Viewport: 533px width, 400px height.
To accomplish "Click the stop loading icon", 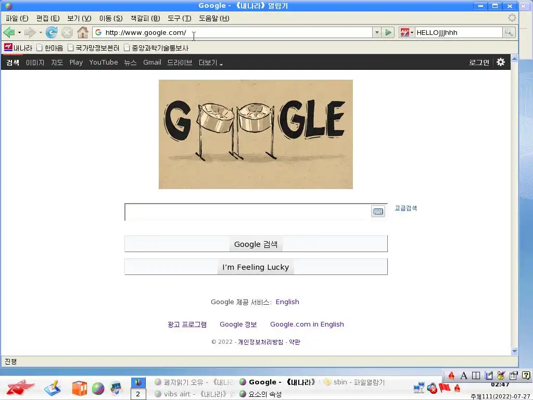I will [x=67, y=33].
